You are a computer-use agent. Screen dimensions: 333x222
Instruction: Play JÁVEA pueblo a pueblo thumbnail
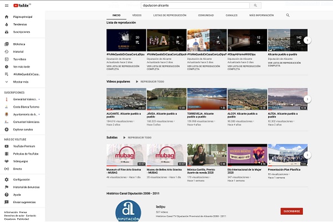coord(167,99)
